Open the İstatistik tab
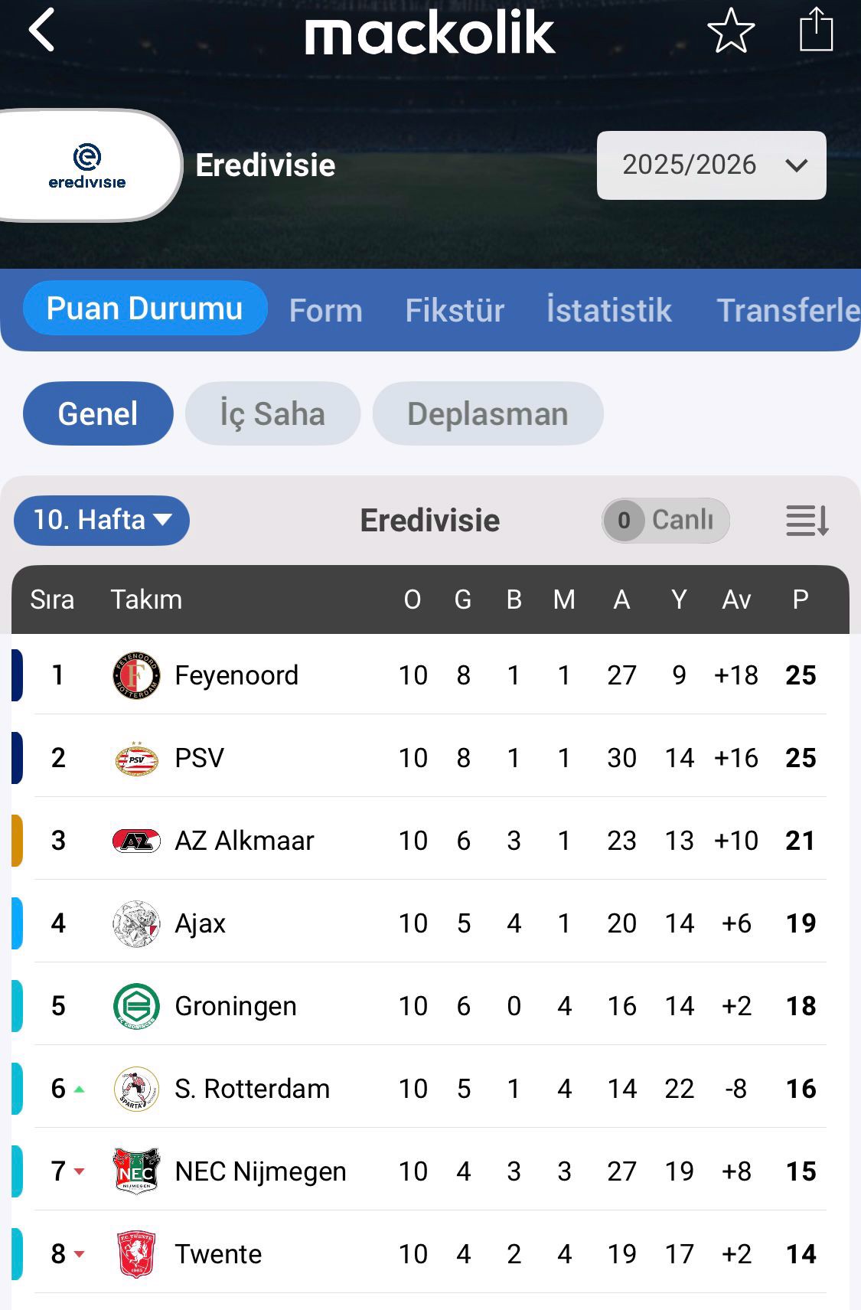Viewport: 861px width, 1310px height. coord(608,310)
